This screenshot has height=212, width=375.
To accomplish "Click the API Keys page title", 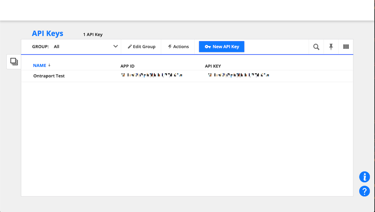I will coord(48,33).
